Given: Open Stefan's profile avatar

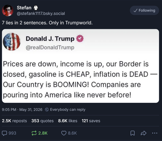Looking at the screenshot, I should tap(8, 10).
